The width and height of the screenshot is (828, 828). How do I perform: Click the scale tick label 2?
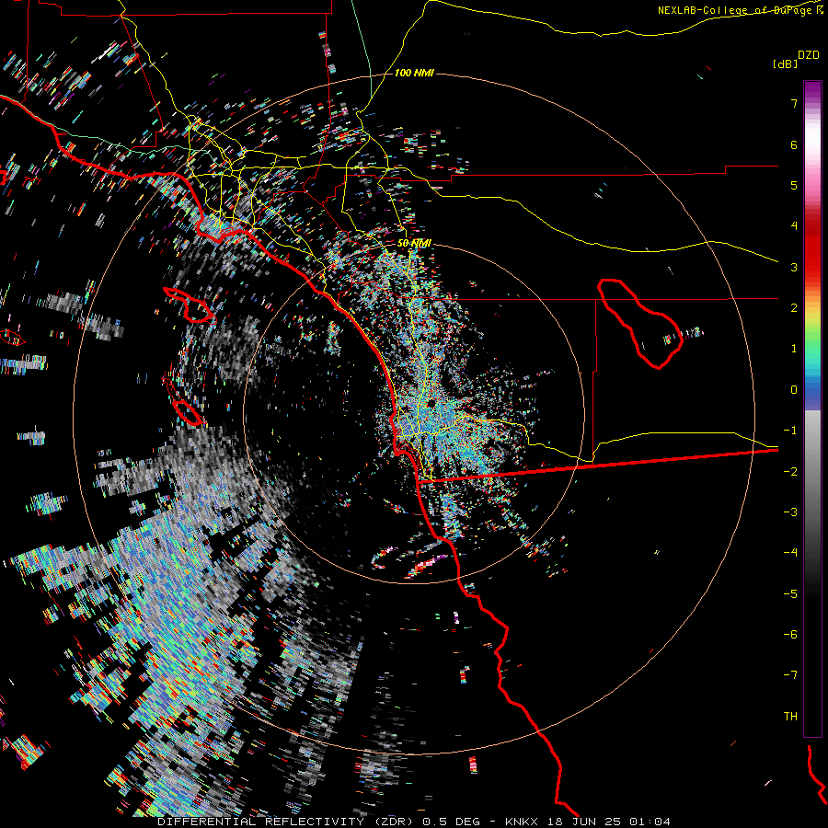click(x=794, y=308)
